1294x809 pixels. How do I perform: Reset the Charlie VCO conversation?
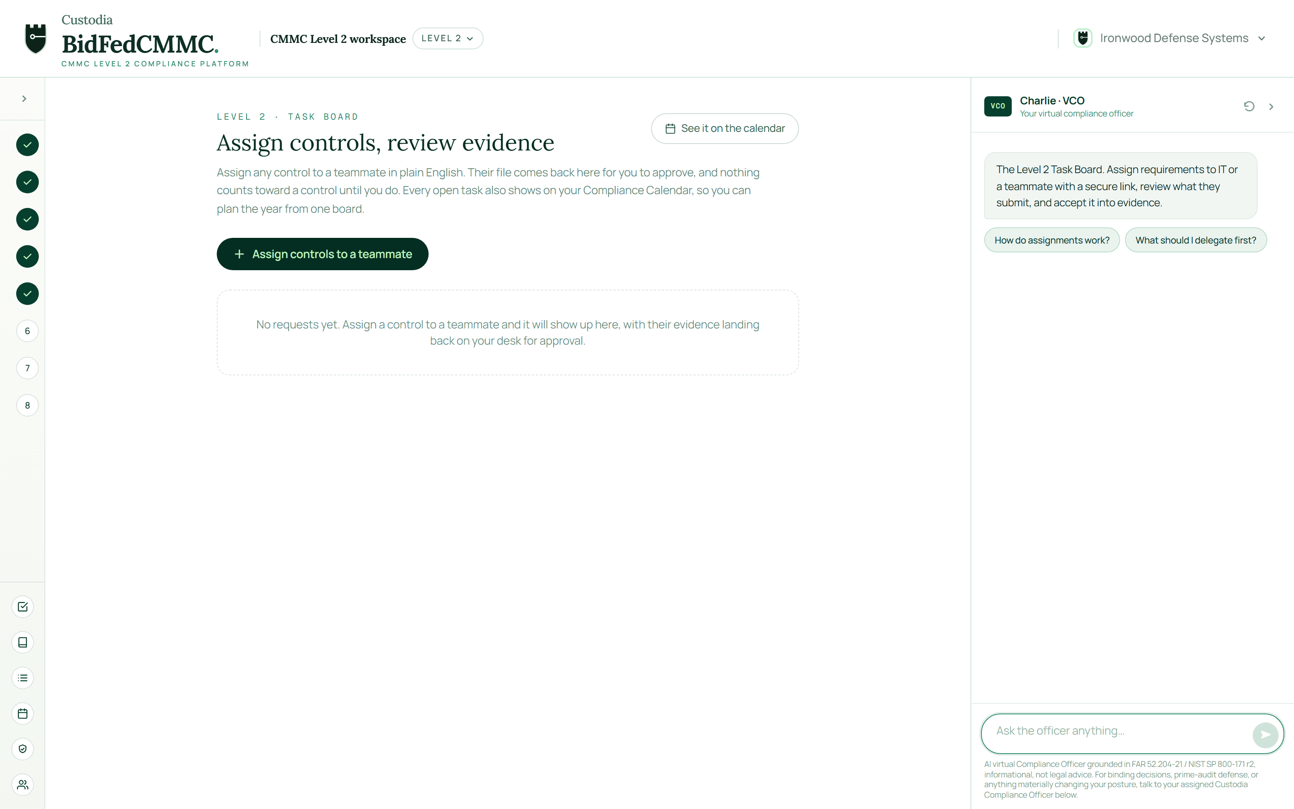coord(1249,106)
